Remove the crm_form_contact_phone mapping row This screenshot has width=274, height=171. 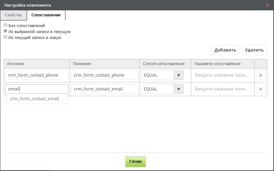click(x=260, y=75)
